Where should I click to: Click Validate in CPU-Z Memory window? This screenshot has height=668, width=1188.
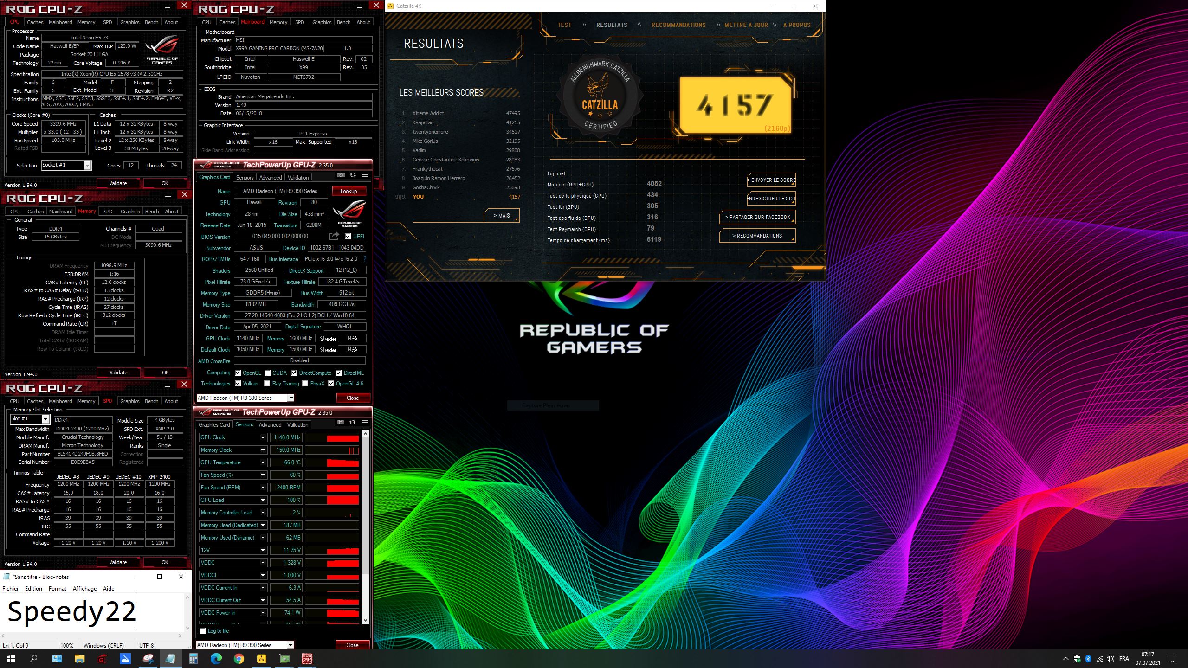118,373
